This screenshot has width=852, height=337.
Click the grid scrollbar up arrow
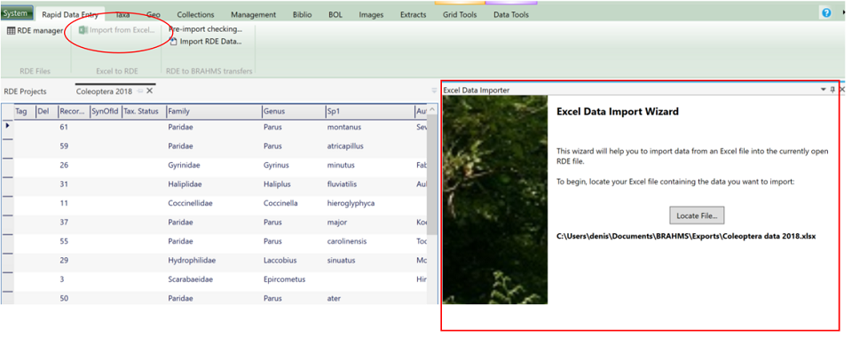[x=432, y=110]
